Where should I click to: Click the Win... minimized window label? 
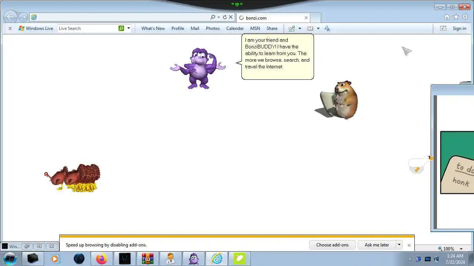[x=14, y=246]
